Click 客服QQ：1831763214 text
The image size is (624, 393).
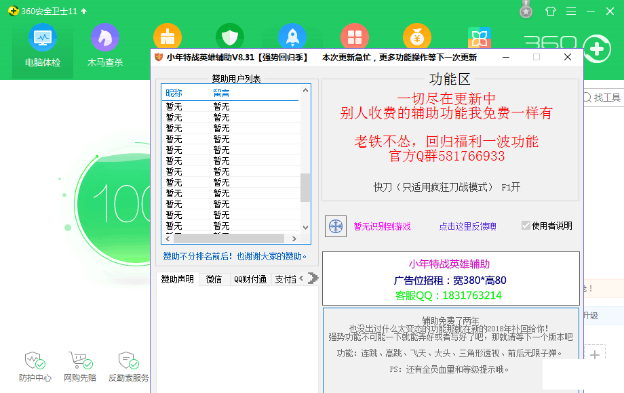(448, 295)
